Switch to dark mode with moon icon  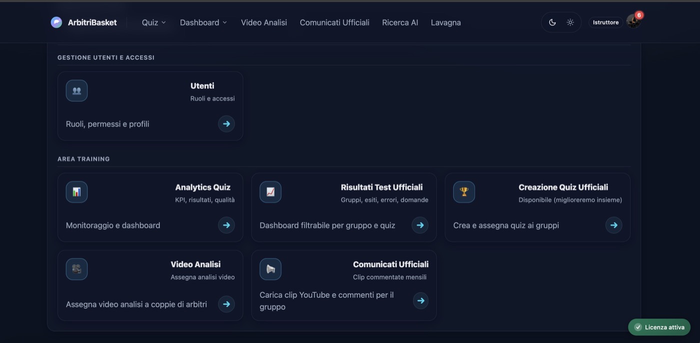tap(552, 22)
